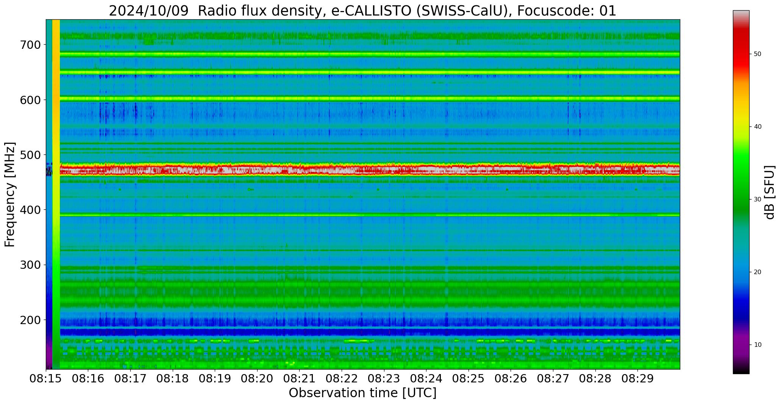Click the 08:25 time tick label
Viewport: 781px width, 404px height.
tap(469, 379)
